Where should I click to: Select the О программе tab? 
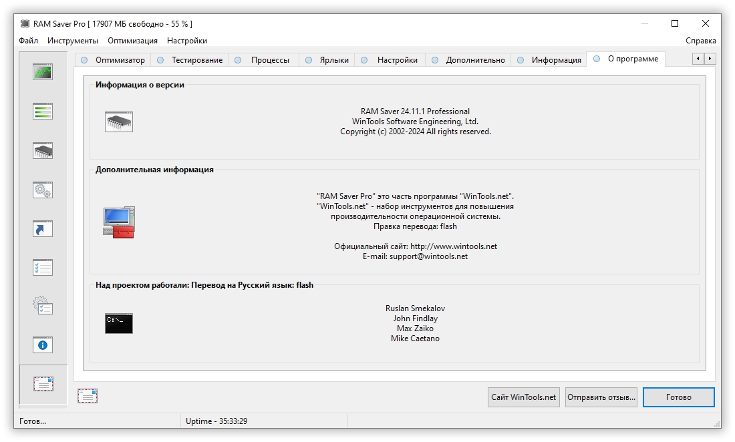click(x=626, y=59)
